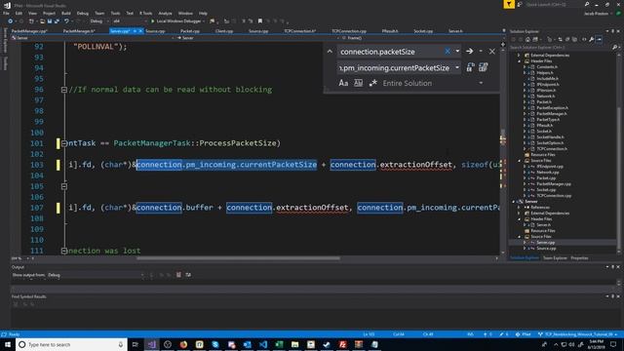Open FileZilla from the taskbar
Screen dimensions: 624x351
pyautogui.click(x=342, y=344)
